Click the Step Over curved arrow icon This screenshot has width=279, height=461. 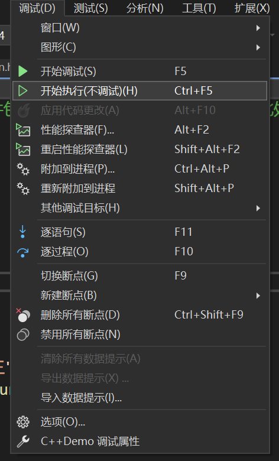tap(22, 252)
